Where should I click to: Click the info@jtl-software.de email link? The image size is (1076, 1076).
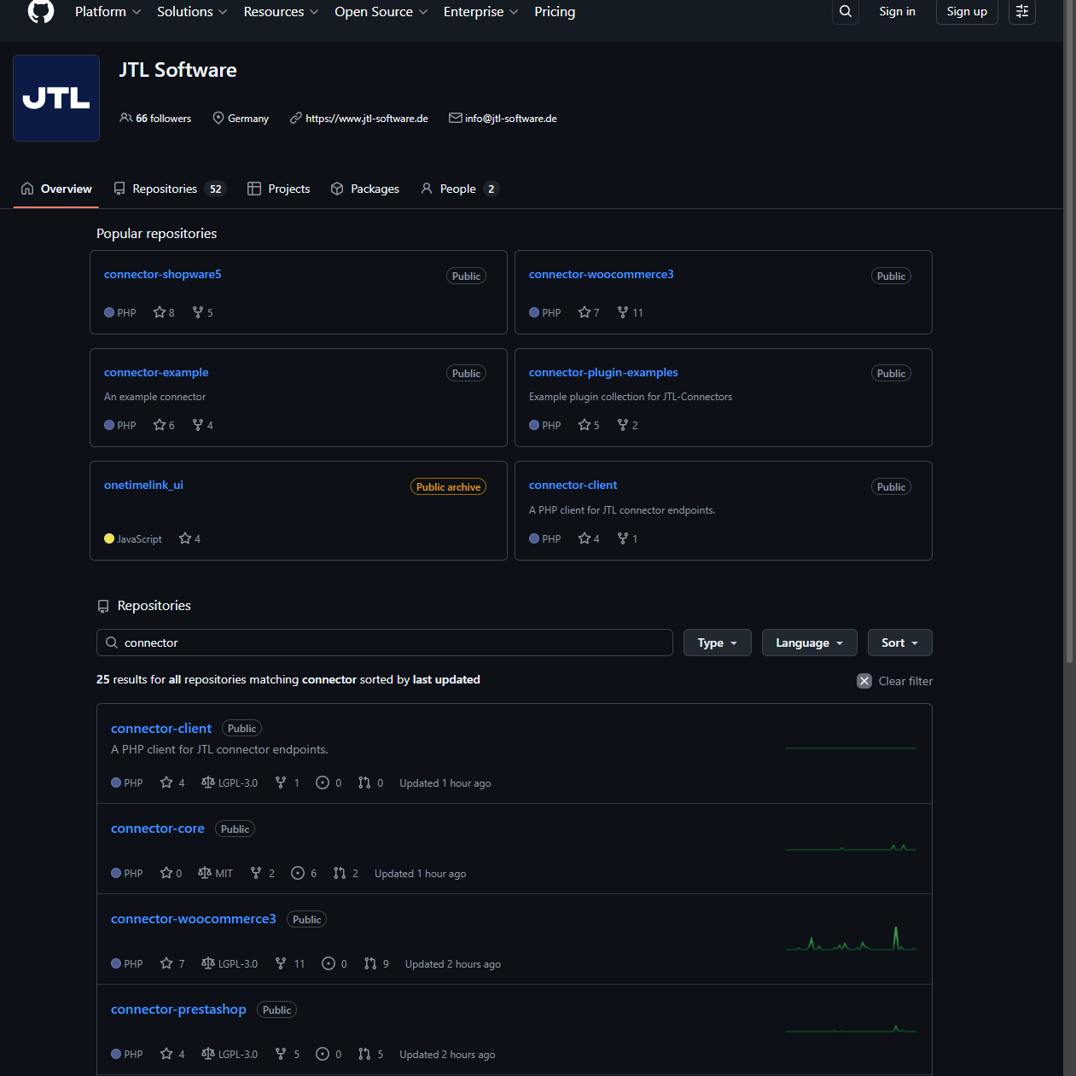tap(511, 119)
